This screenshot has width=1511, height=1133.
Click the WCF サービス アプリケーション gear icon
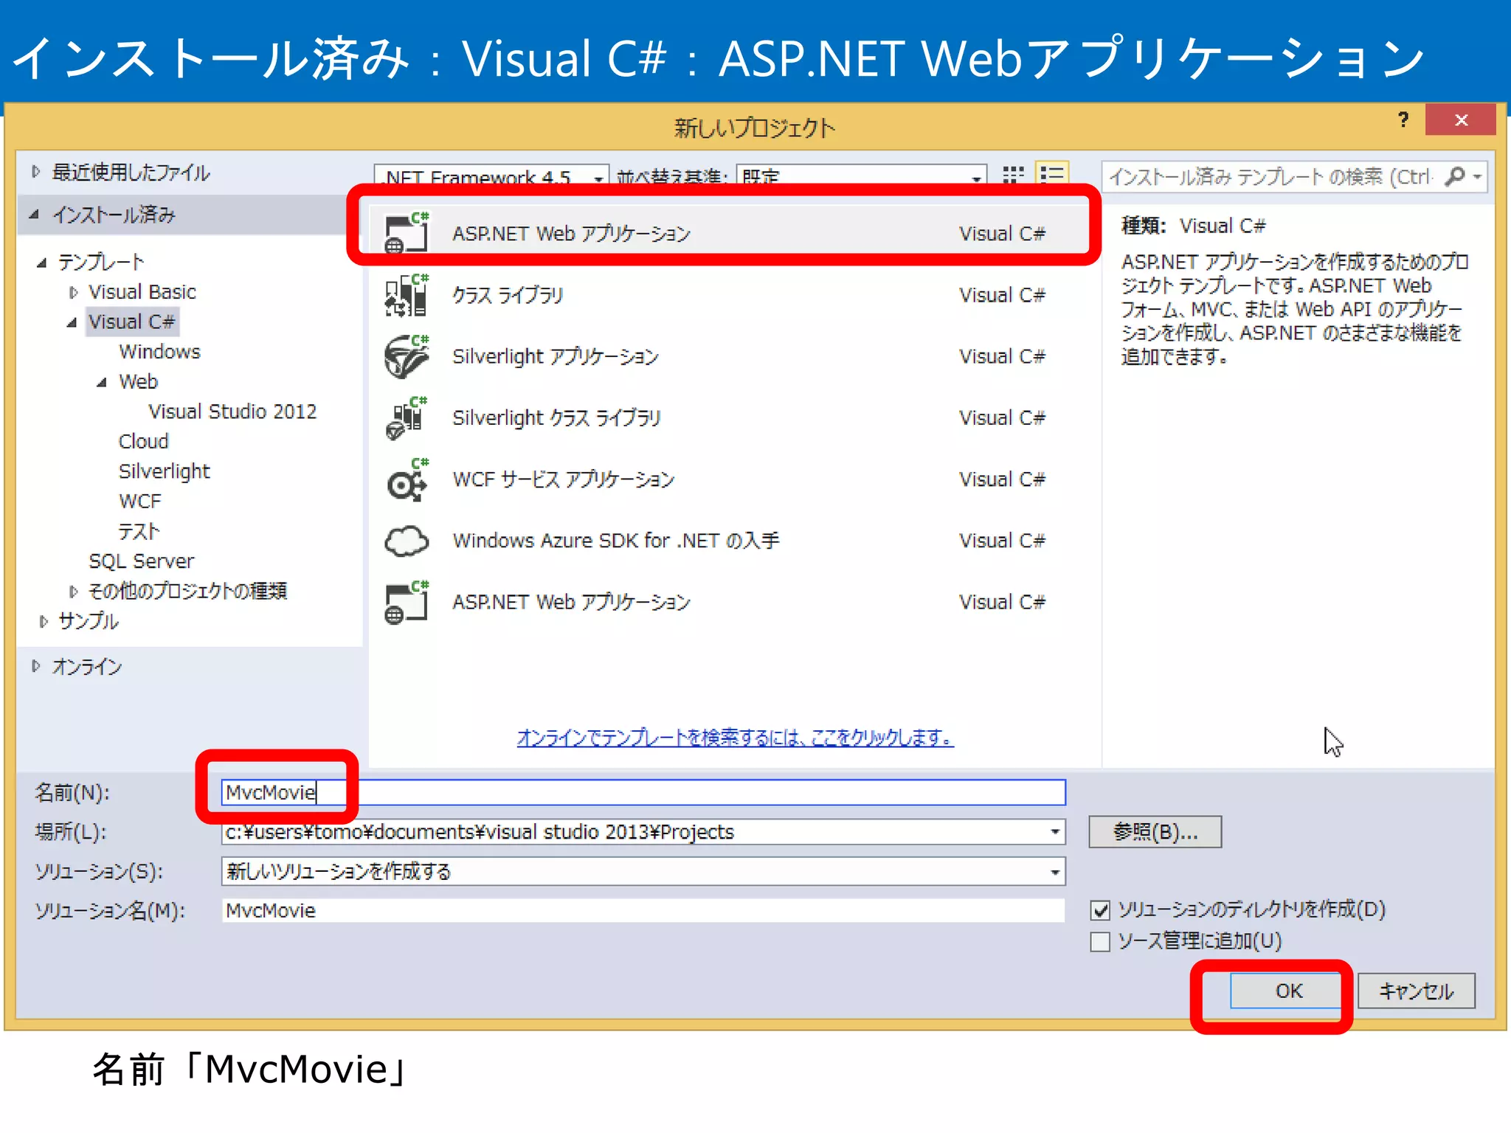coord(407,479)
